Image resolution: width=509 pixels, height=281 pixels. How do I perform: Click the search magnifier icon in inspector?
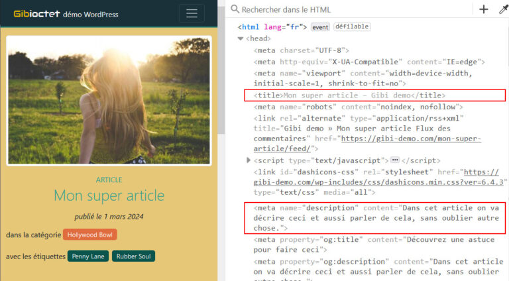click(x=235, y=9)
